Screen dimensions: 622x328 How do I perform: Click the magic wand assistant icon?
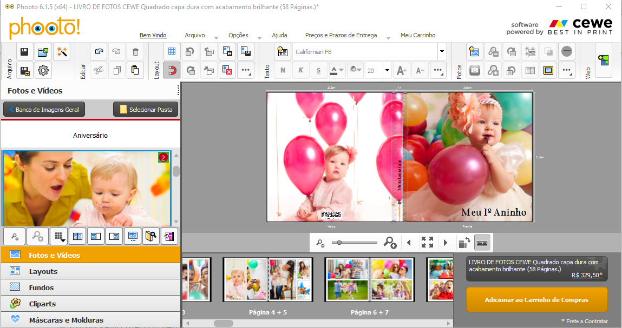coord(61,52)
